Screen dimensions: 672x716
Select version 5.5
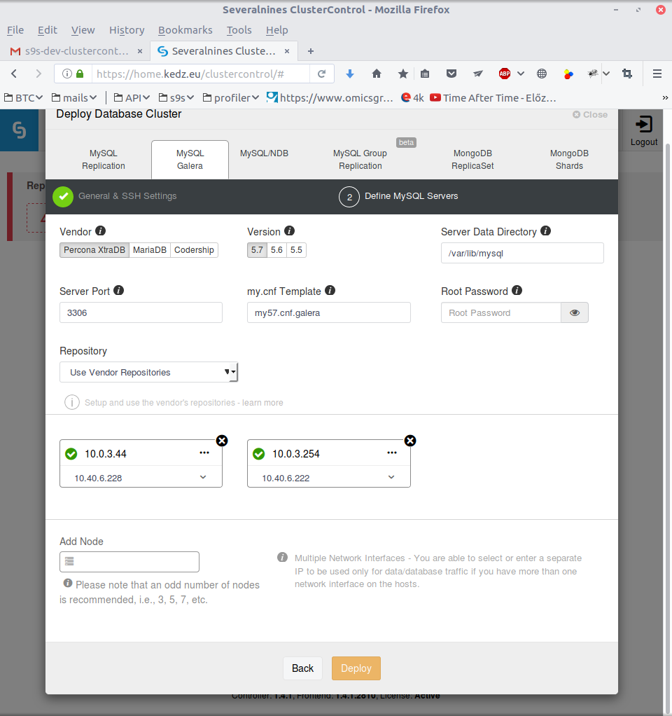(x=296, y=250)
